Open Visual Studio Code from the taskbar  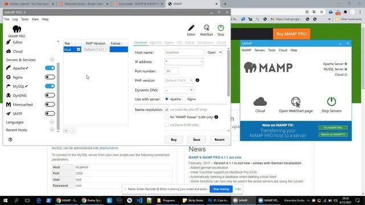[139, 200]
